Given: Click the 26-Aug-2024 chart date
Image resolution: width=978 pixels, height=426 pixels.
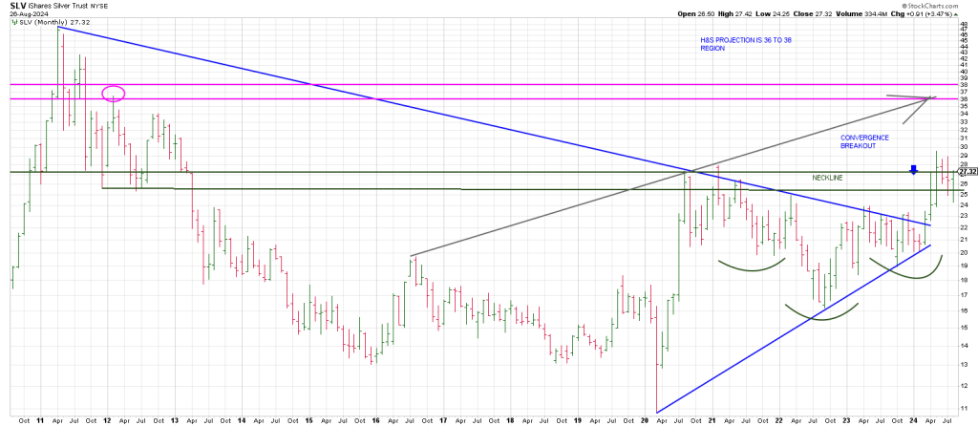Looking at the screenshot, I should pos(24,14).
